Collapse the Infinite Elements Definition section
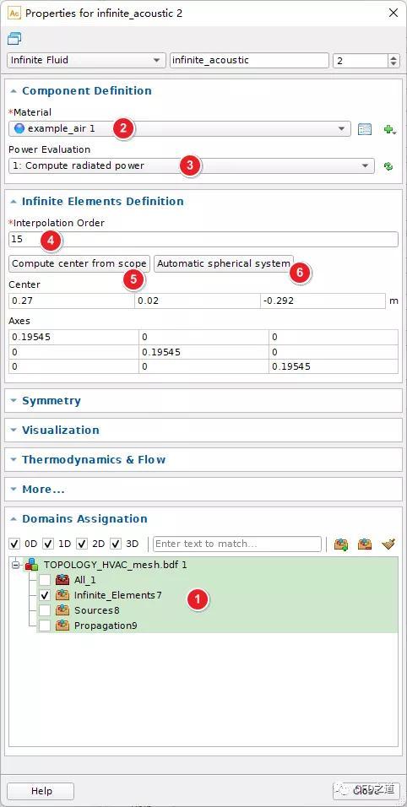This screenshot has width=407, height=807. tap(13, 202)
